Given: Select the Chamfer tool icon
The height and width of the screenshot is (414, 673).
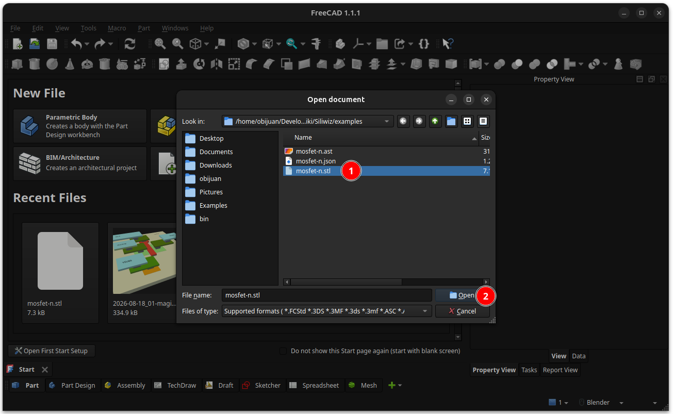Looking at the screenshot, I should click(269, 64).
